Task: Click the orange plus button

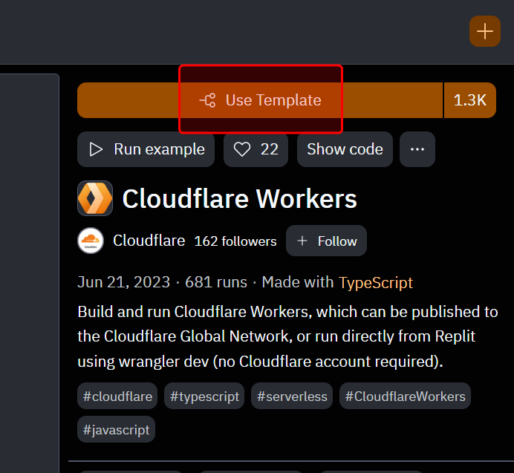Action: click(x=484, y=31)
